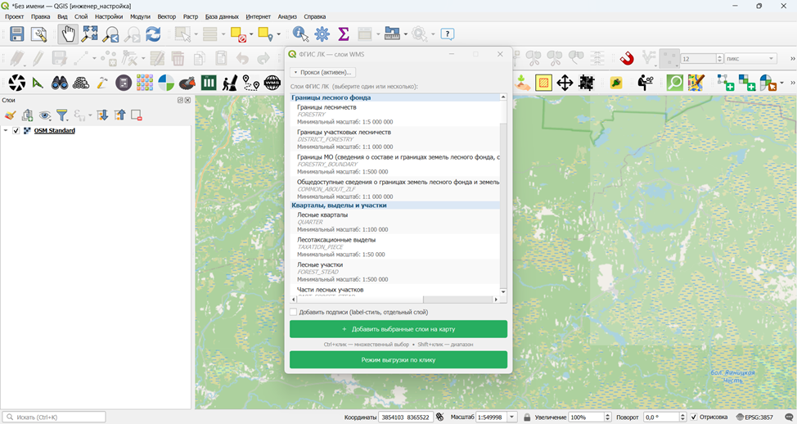The width and height of the screenshot is (797, 424).
Task: Click the Measure ruler tool
Action: tap(392, 34)
